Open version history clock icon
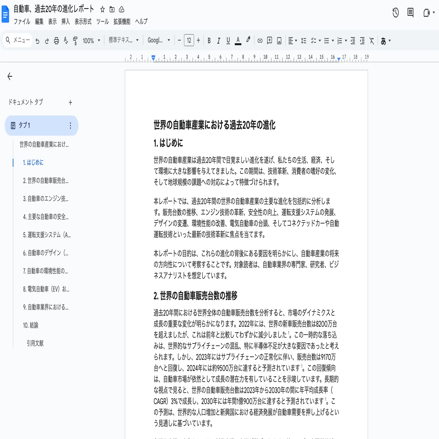Screen dimensions: 439x439 coord(396,13)
